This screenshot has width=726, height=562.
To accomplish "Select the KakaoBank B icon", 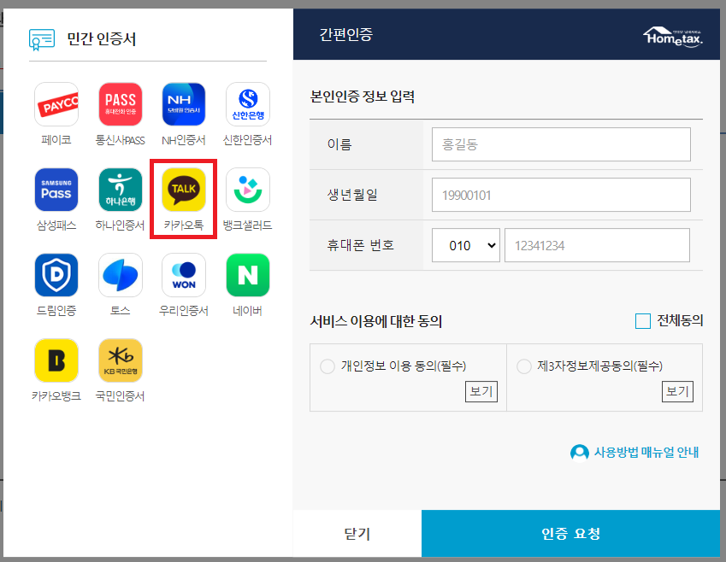I will (56, 360).
